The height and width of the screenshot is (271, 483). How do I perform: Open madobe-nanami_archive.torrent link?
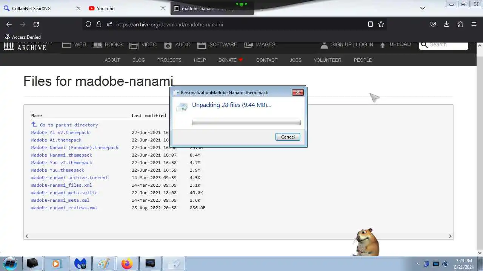click(x=69, y=178)
